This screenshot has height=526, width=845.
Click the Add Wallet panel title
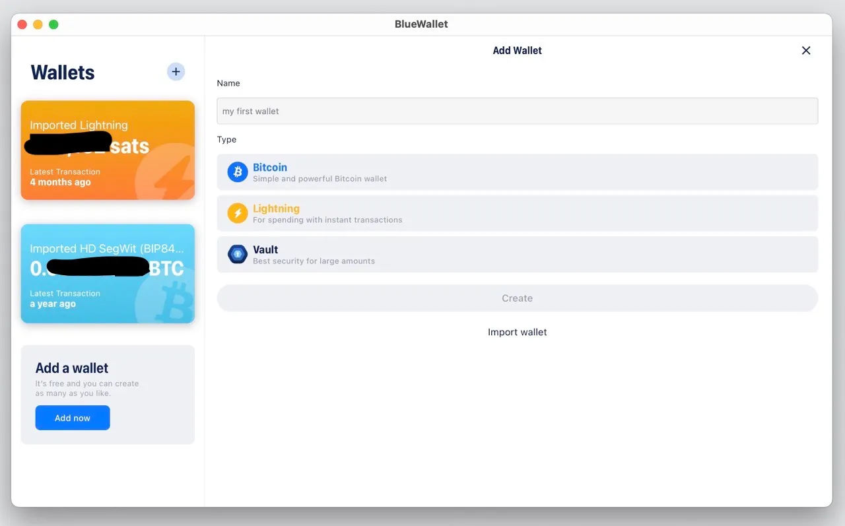pos(518,50)
